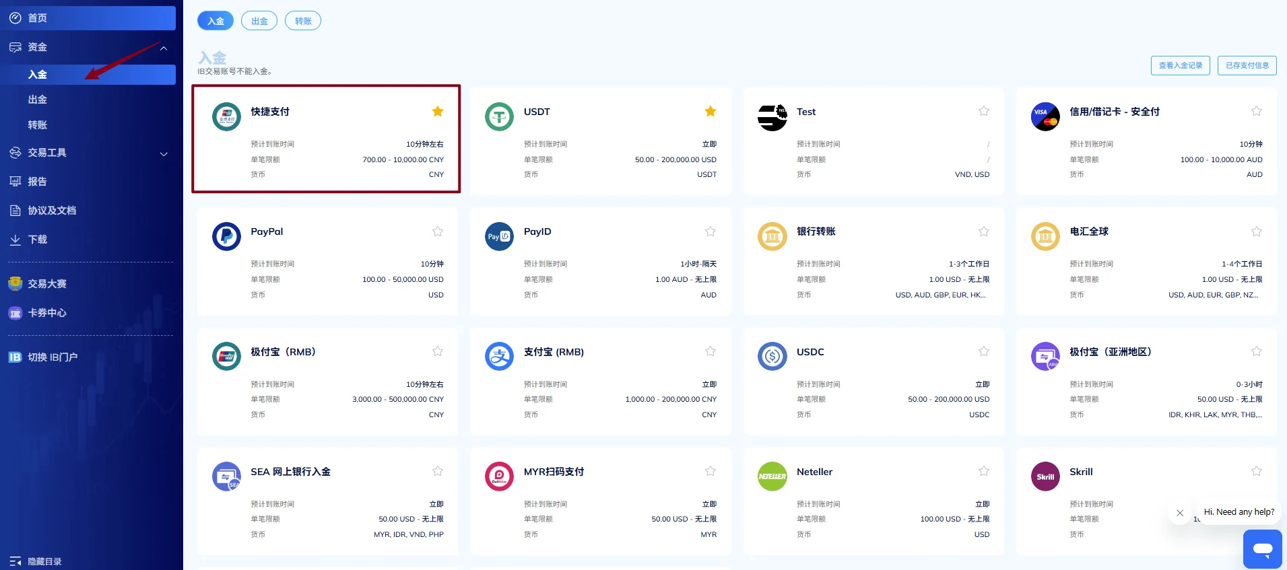Favorite the Test method star

click(984, 111)
